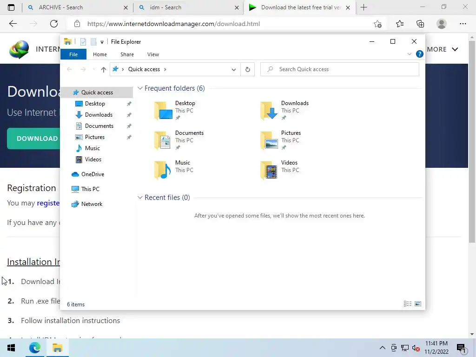Click green DOWNLOAD button on webpage

33,139
